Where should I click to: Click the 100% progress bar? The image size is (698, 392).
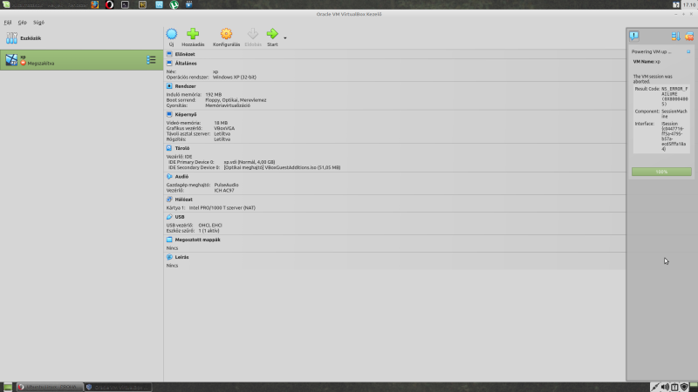coord(661,172)
